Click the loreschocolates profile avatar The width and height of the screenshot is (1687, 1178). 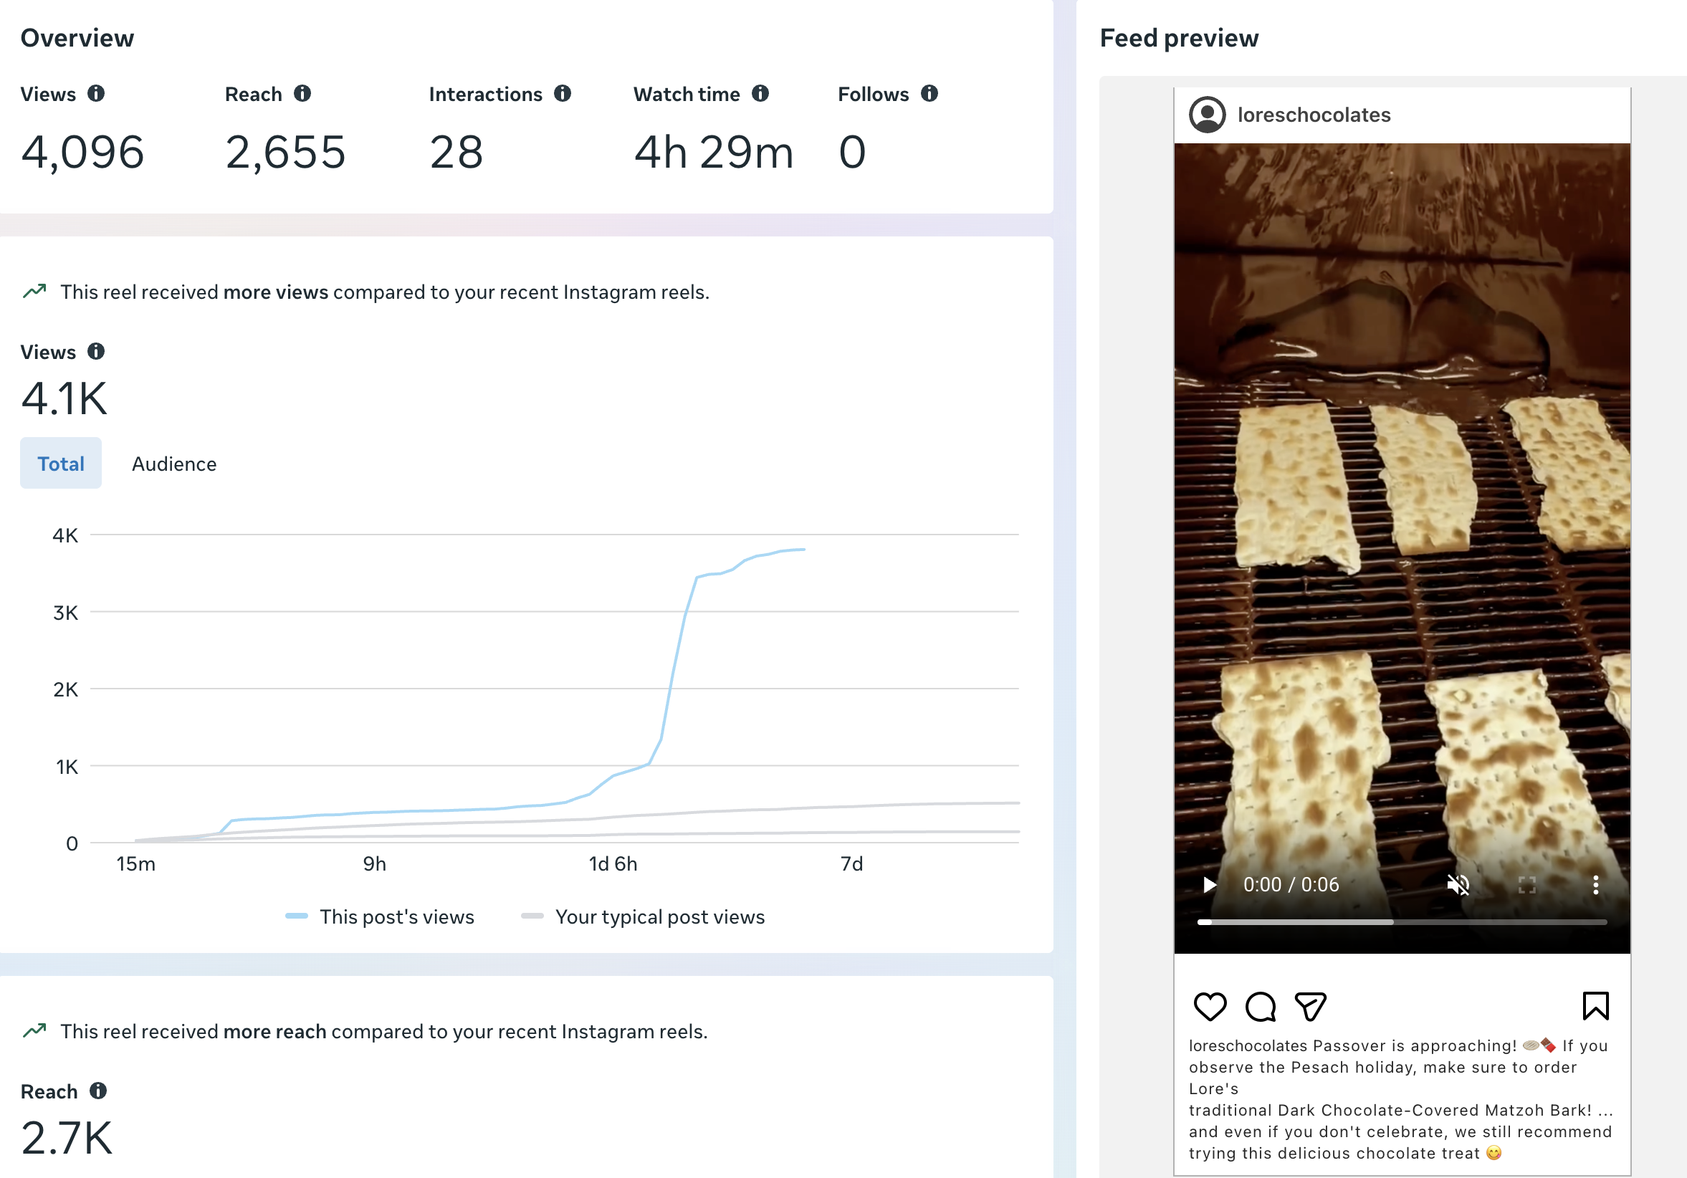(1208, 115)
